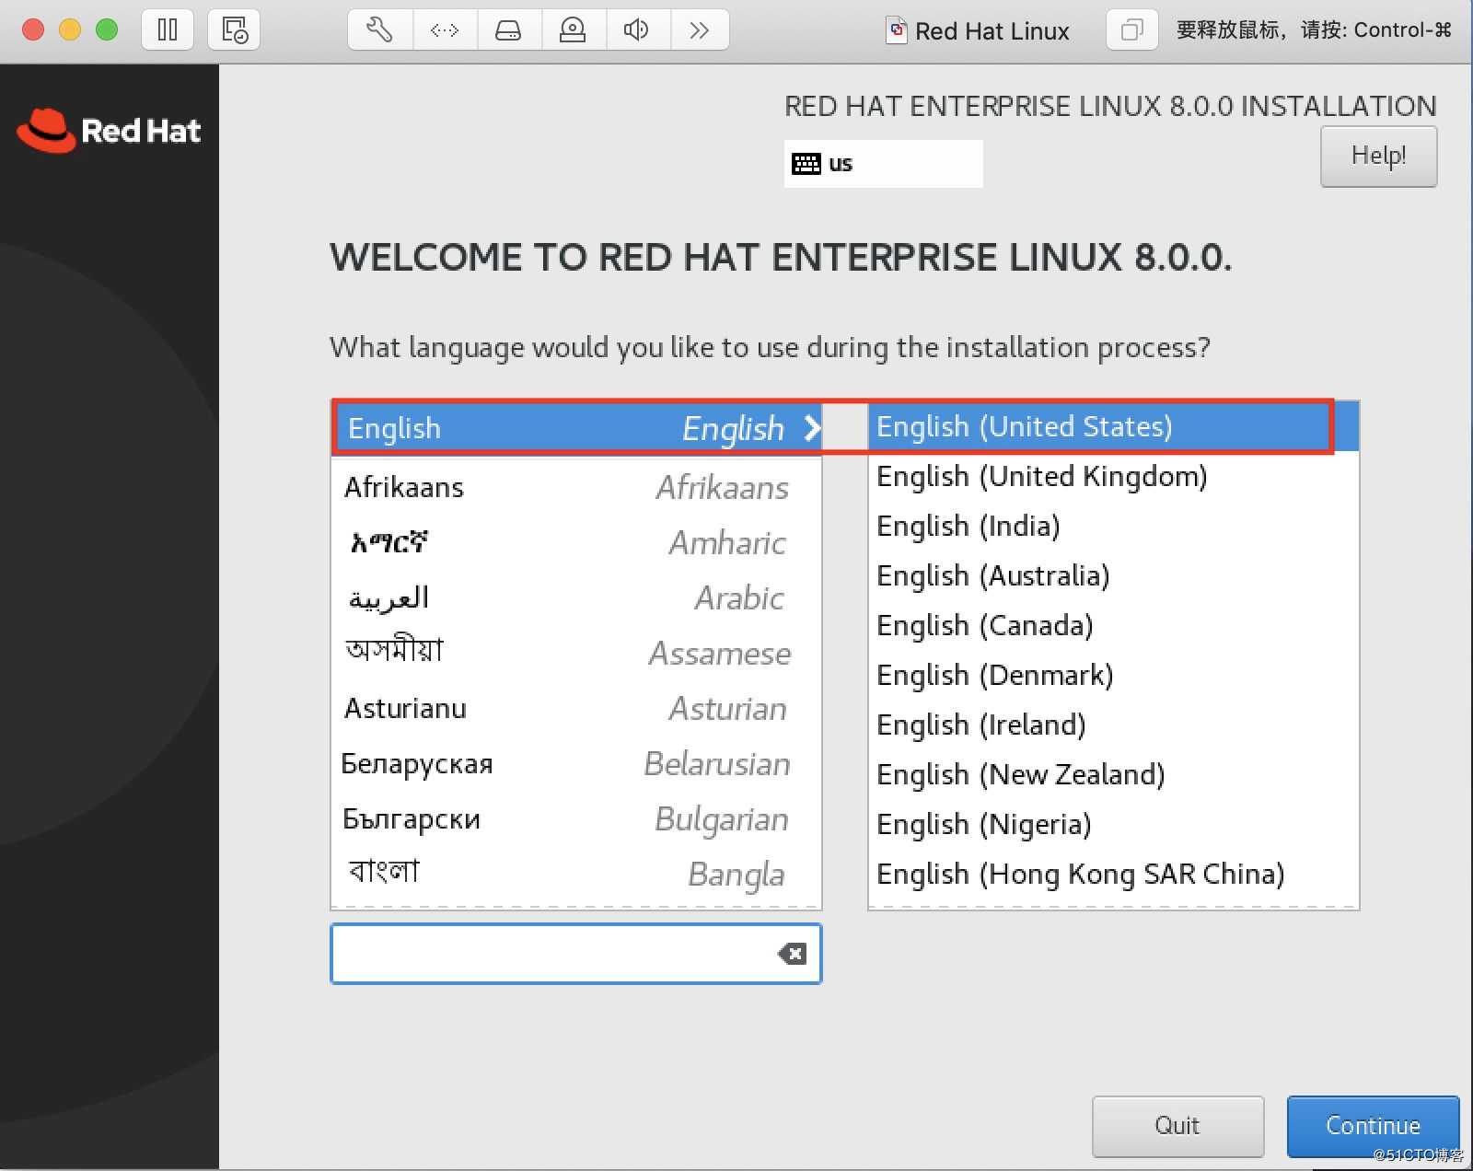Select English in the language list
This screenshot has height=1171, width=1473.
[576, 428]
